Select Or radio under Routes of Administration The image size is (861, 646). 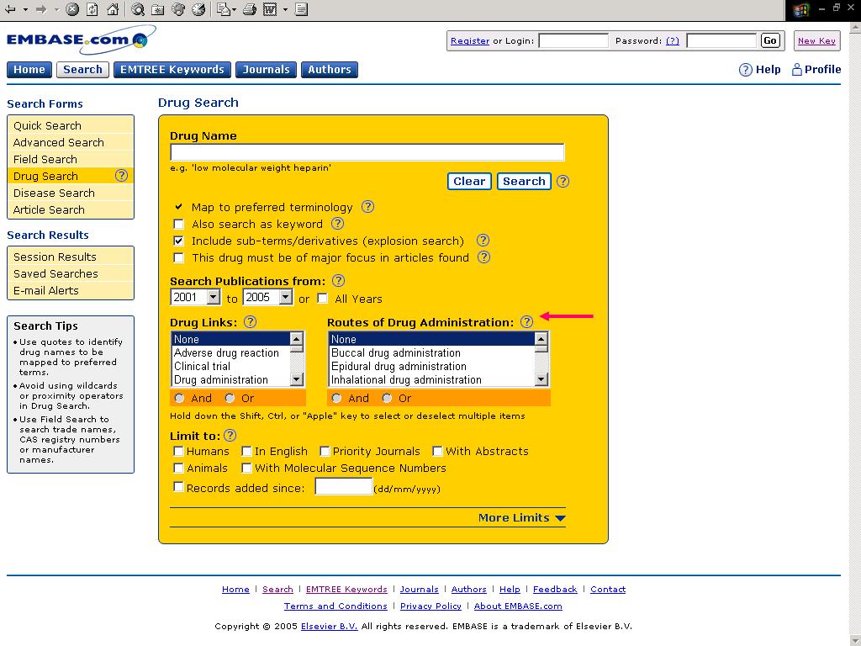[x=387, y=398]
